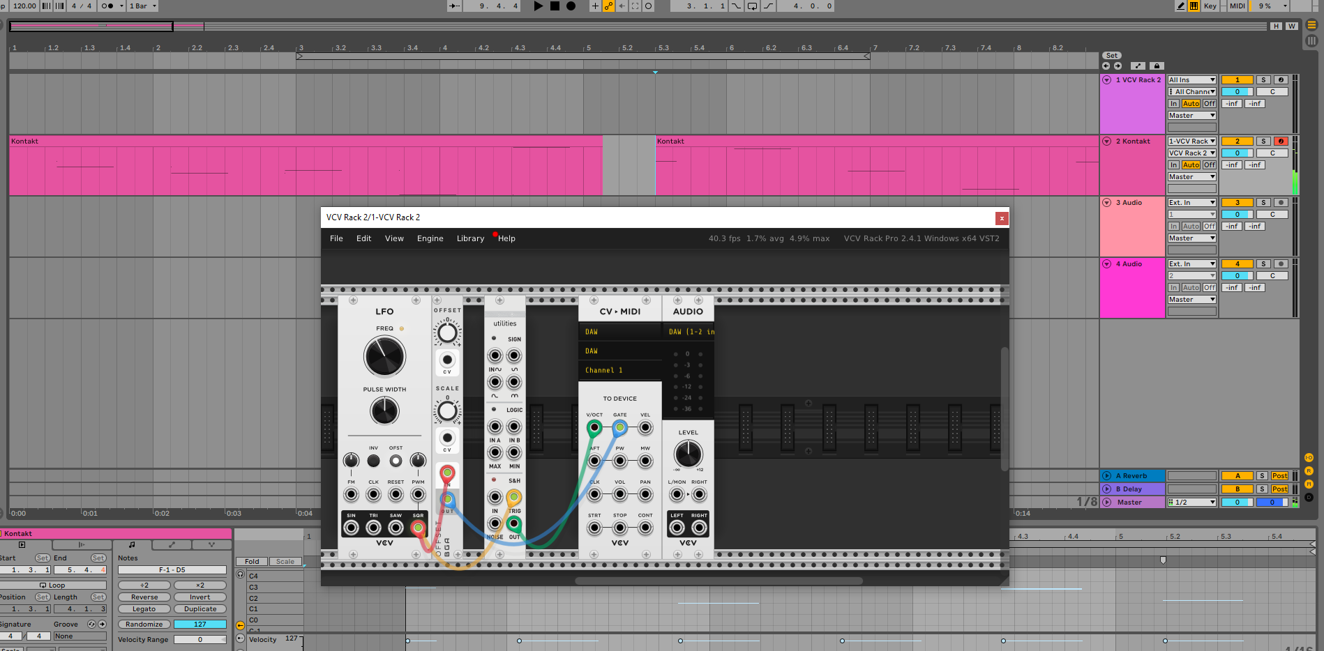This screenshot has height=651, width=1324.
Task: Click the W optimize width button
Action: pyautogui.click(x=1291, y=26)
